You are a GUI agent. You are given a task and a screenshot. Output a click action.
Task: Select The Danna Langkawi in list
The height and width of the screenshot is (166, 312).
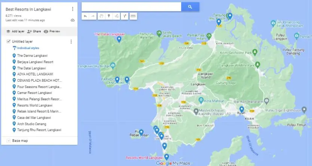32,56
